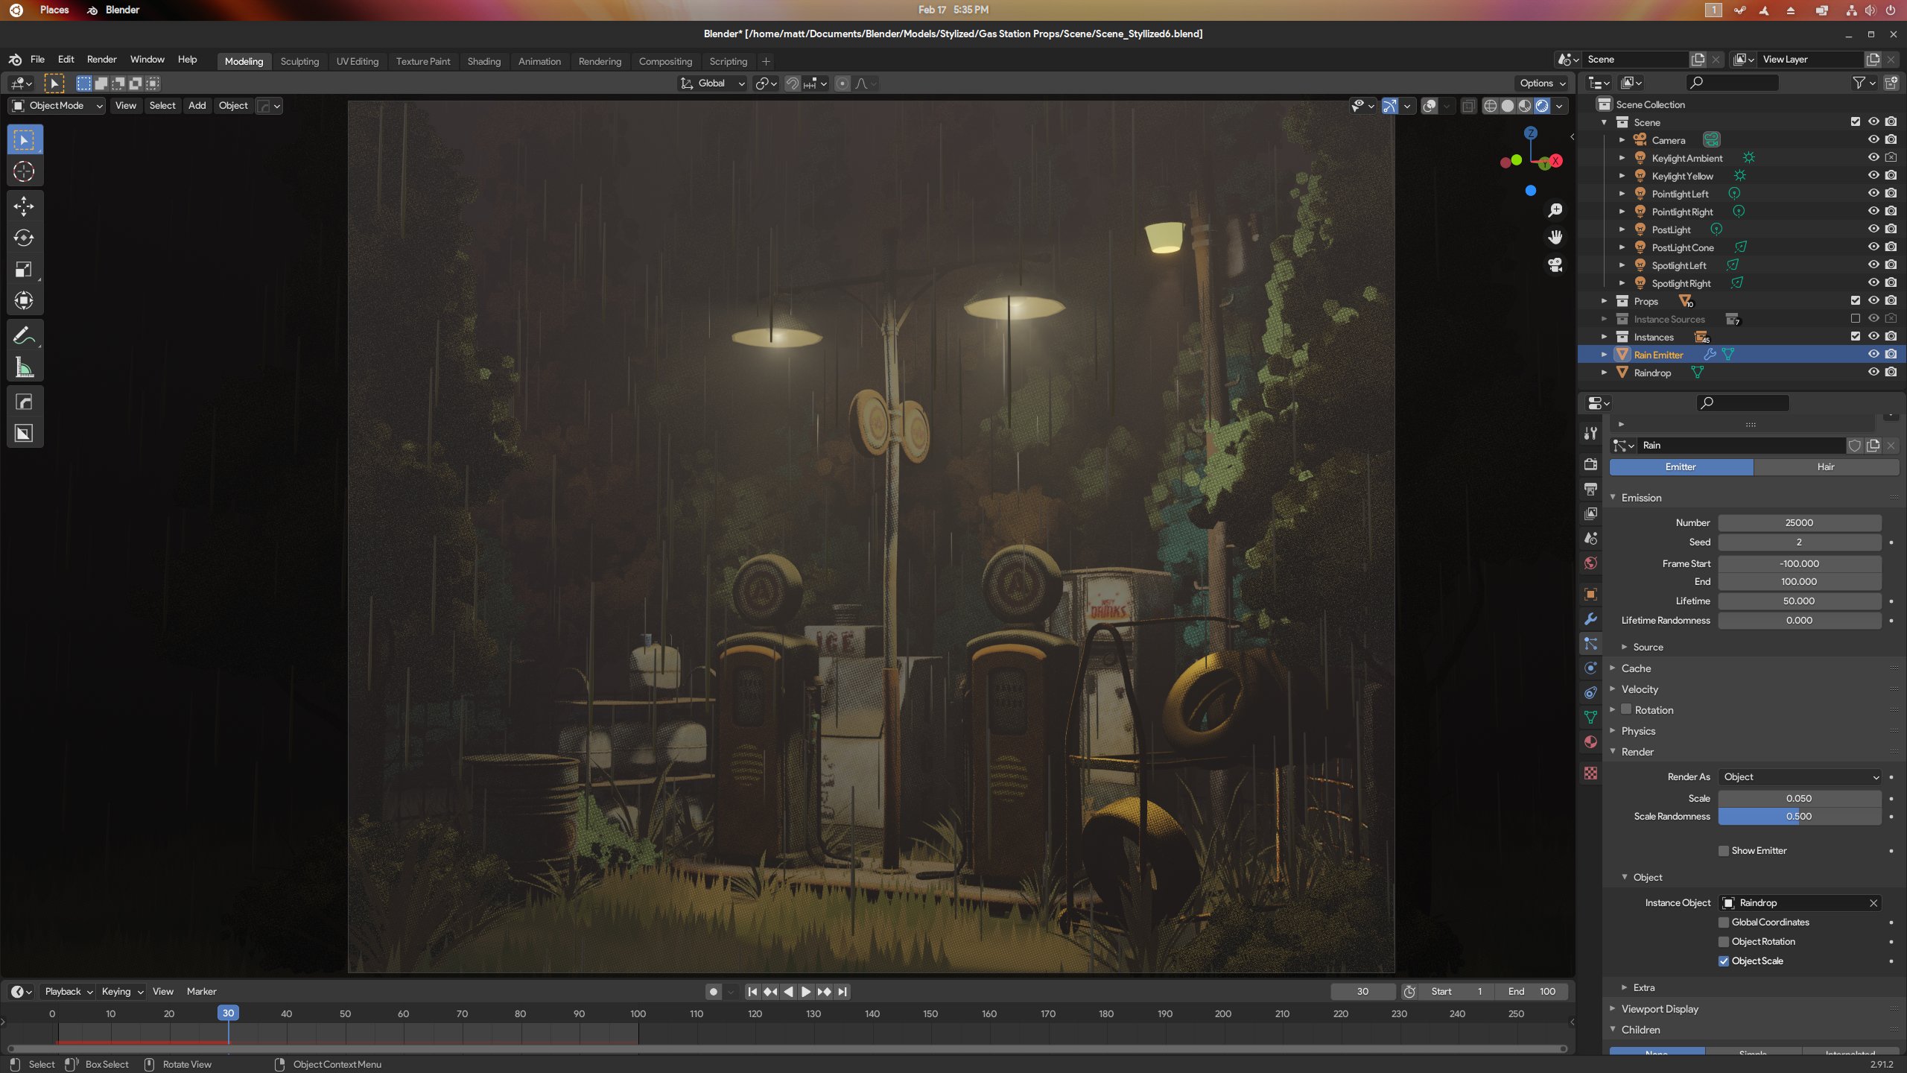Uncheck the Object Scale checkbox
This screenshot has height=1073, width=1907.
[x=1724, y=961]
